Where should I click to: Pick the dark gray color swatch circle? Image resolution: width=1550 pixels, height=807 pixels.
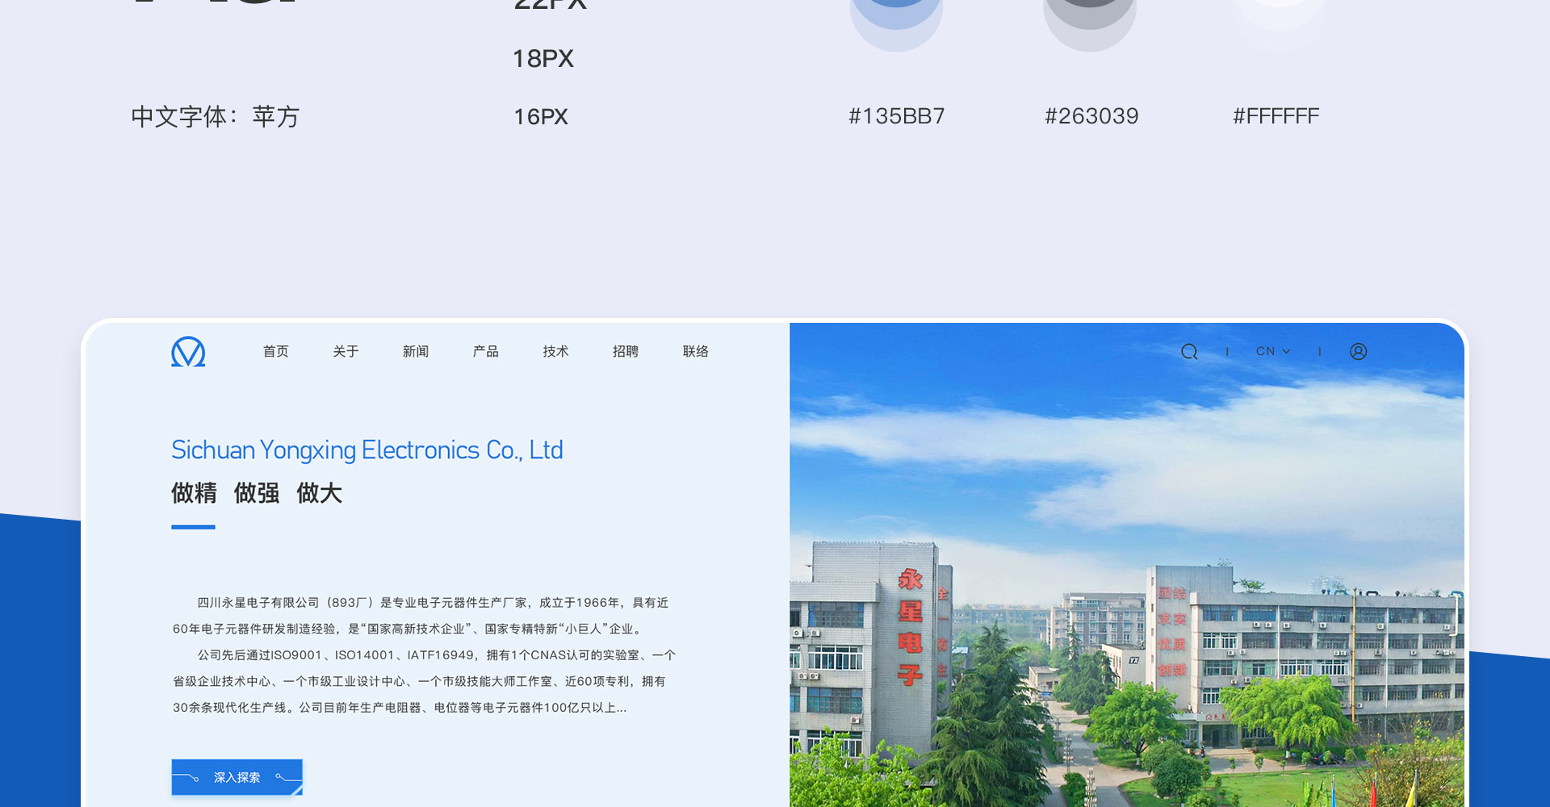coord(1090,16)
